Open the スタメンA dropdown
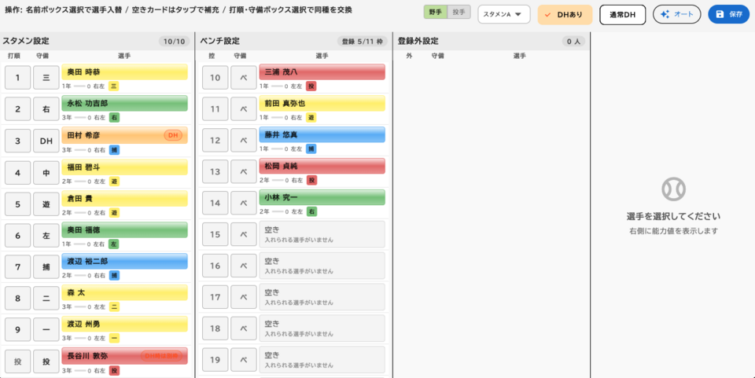Screen dimensions: 755x378 [503, 14]
